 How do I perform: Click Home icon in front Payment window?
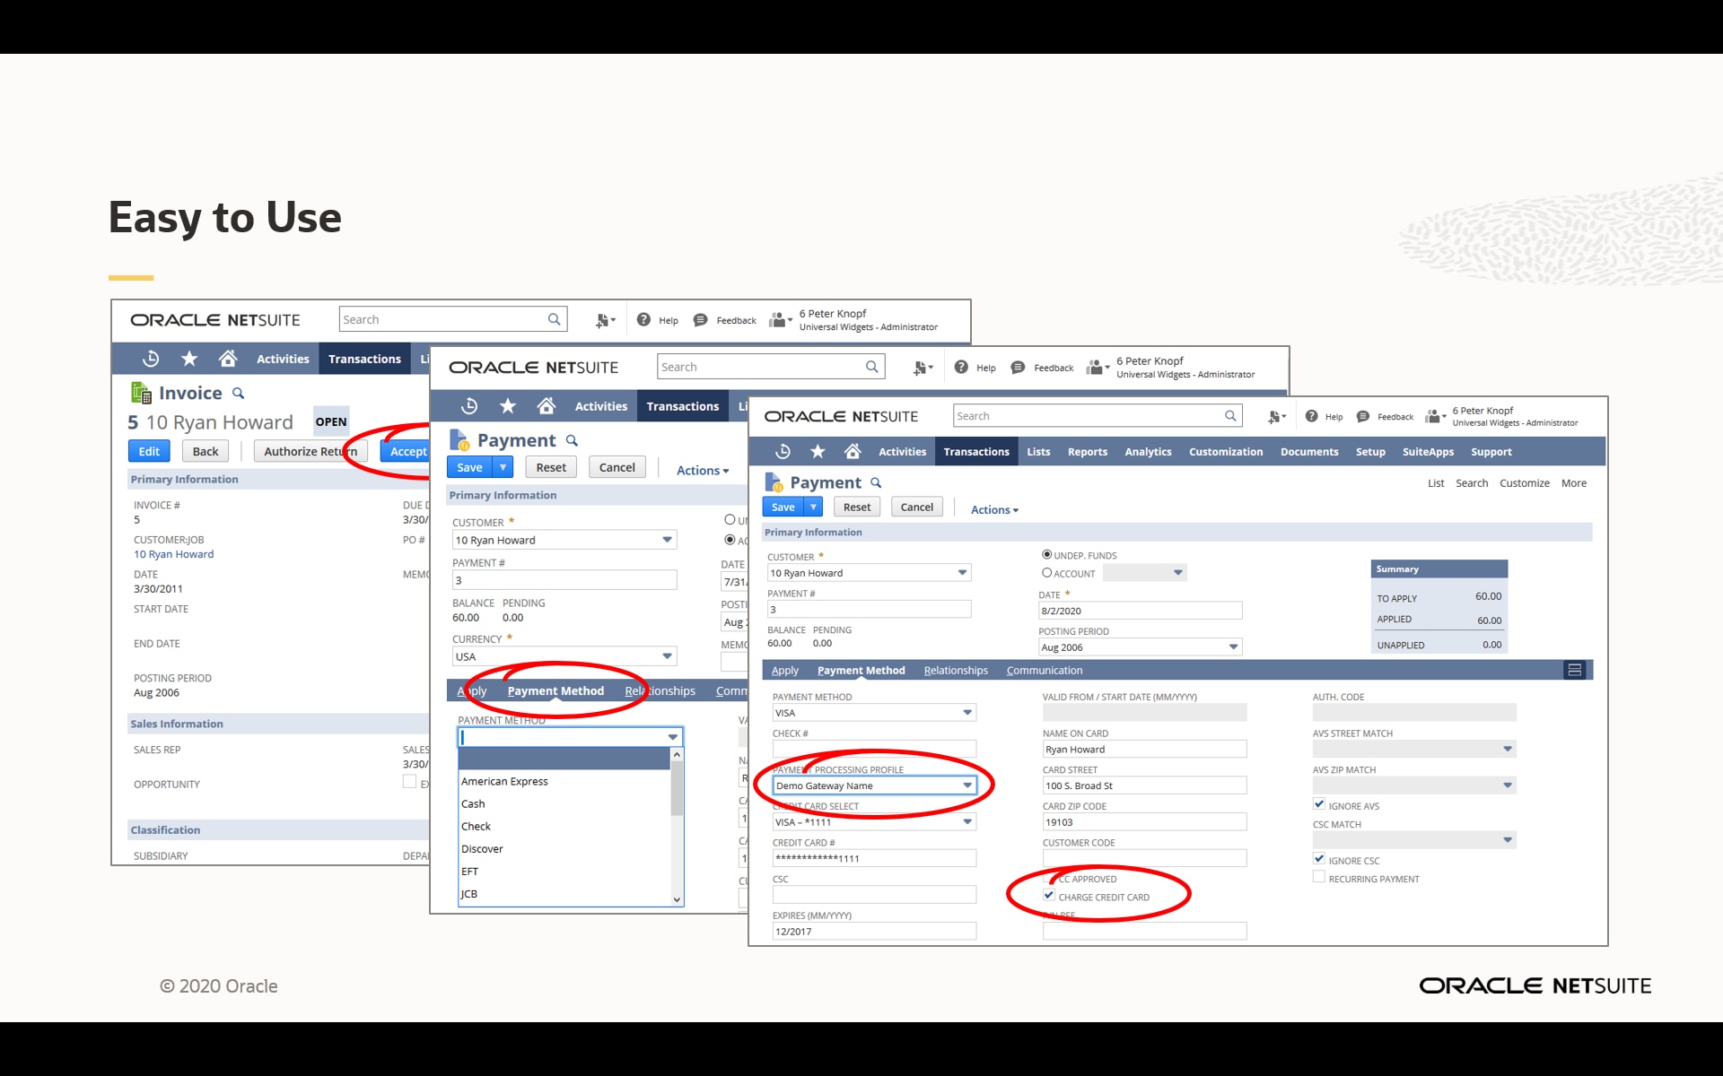pos(853,451)
